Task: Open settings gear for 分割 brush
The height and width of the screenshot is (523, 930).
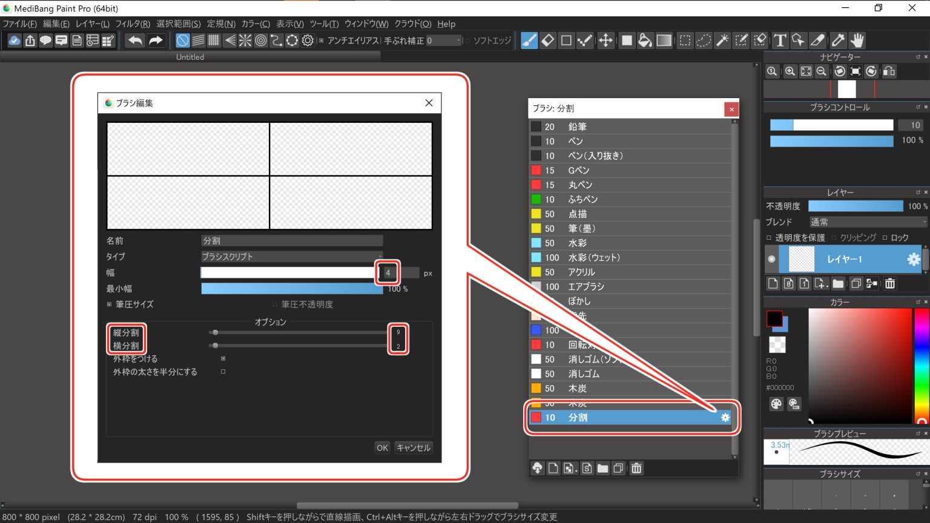Action: pyautogui.click(x=725, y=418)
